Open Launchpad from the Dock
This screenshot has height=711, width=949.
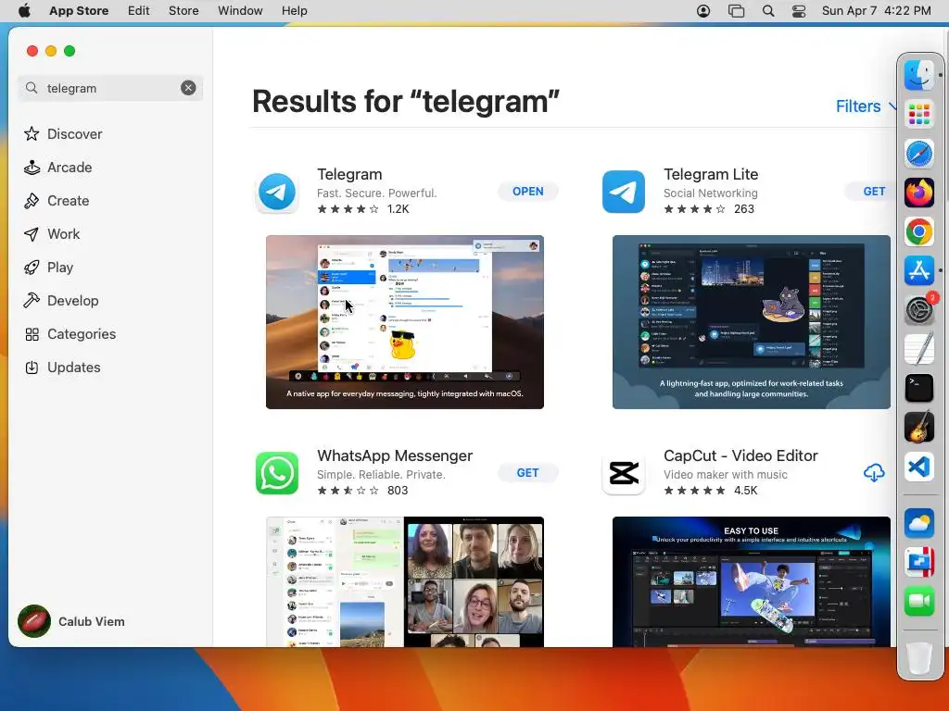(918, 114)
